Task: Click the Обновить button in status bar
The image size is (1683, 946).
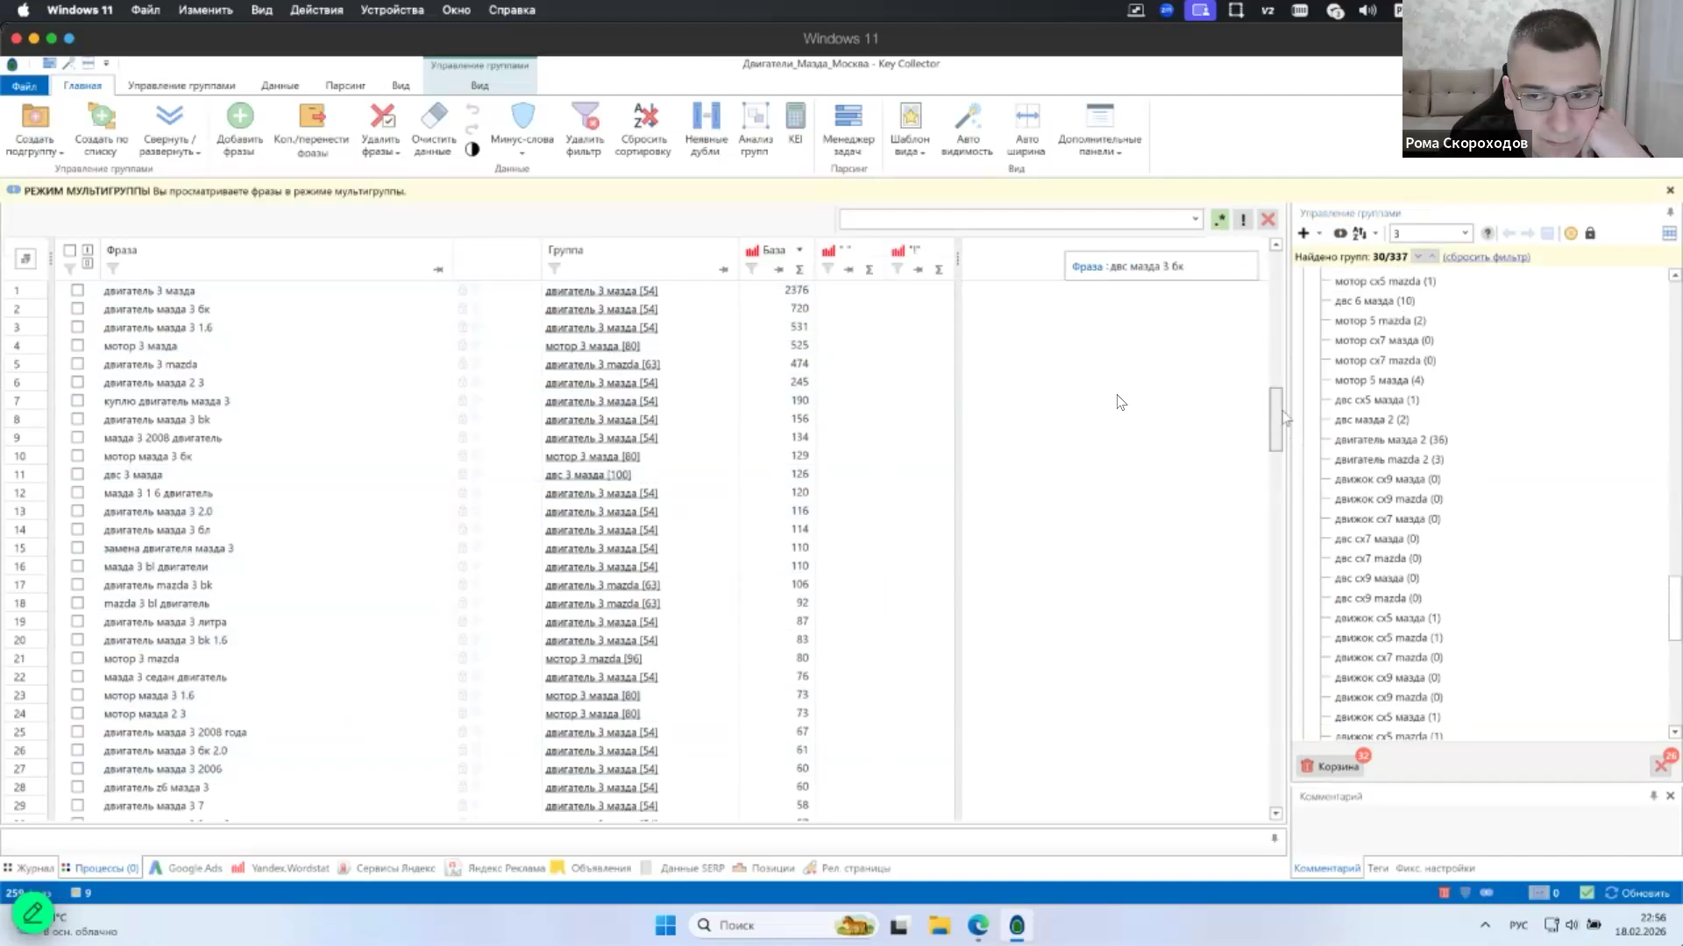Action: [x=1637, y=893]
